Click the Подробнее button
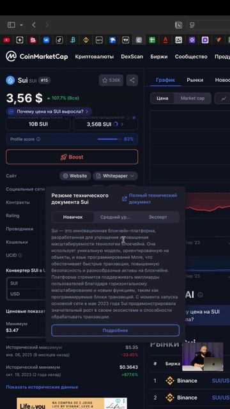This screenshot has width=230, height=409. pyautogui.click(x=115, y=330)
